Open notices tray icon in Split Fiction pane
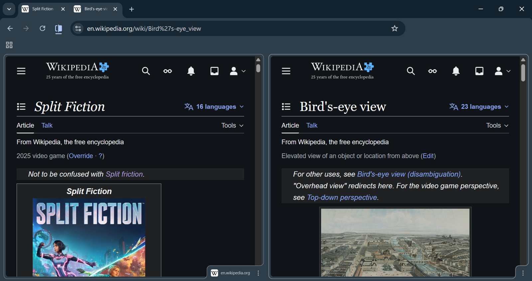Screen dimensions: 532x281 tap(214, 71)
